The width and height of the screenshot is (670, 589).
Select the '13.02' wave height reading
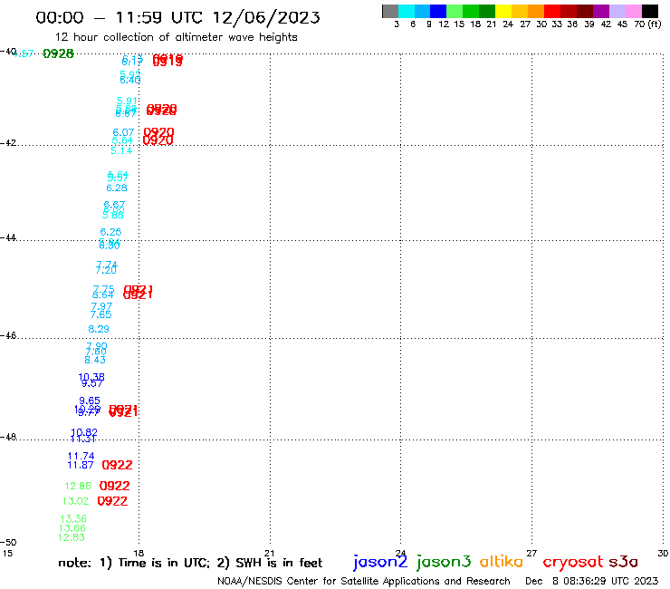(x=76, y=501)
